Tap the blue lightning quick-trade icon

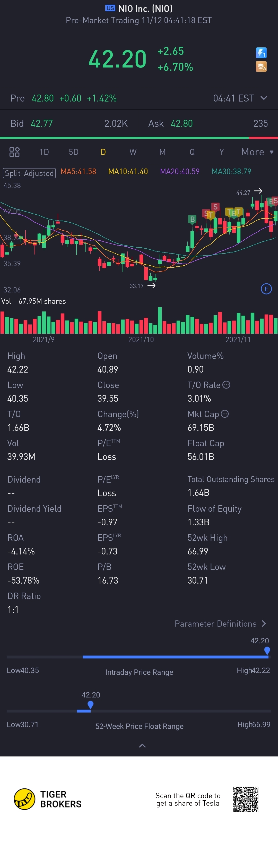261,53
